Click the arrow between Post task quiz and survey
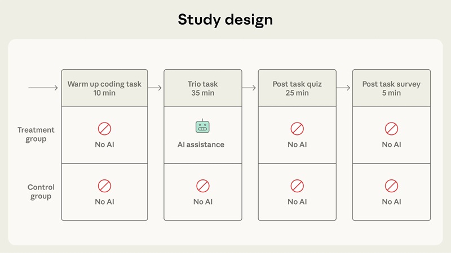The image size is (451, 253). [344, 88]
